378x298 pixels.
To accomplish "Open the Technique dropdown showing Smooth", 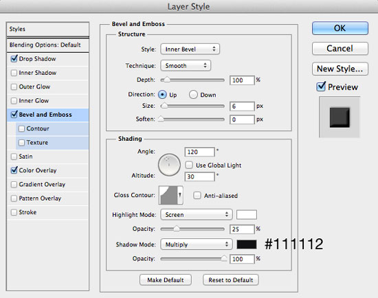I will click(186, 65).
